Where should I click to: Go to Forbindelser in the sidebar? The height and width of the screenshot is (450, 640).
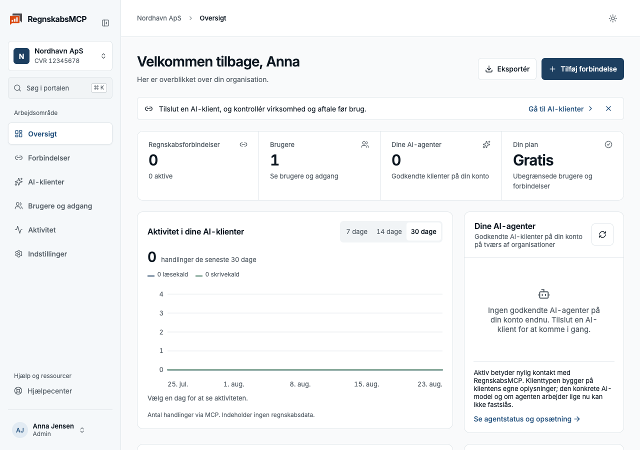point(60,158)
